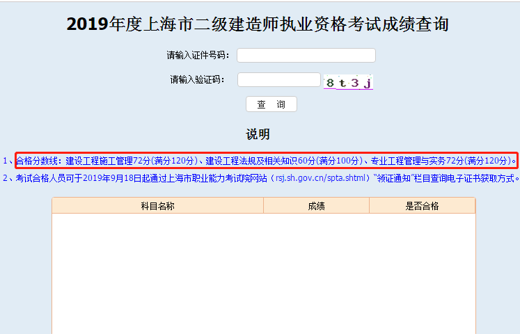Viewport: 520px width, 334px height.
Task: Click the 合格分数线 label in note 1
Action: (x=38, y=161)
